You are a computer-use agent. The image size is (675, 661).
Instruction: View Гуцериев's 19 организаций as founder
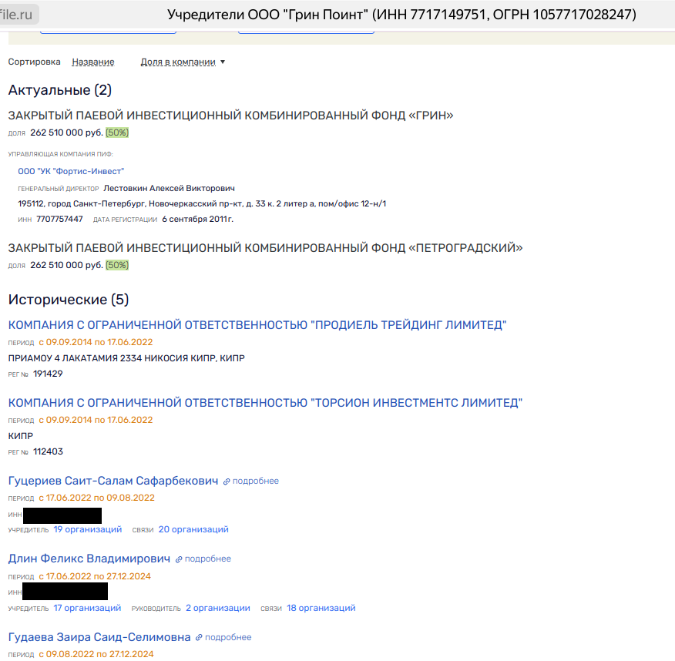point(87,529)
